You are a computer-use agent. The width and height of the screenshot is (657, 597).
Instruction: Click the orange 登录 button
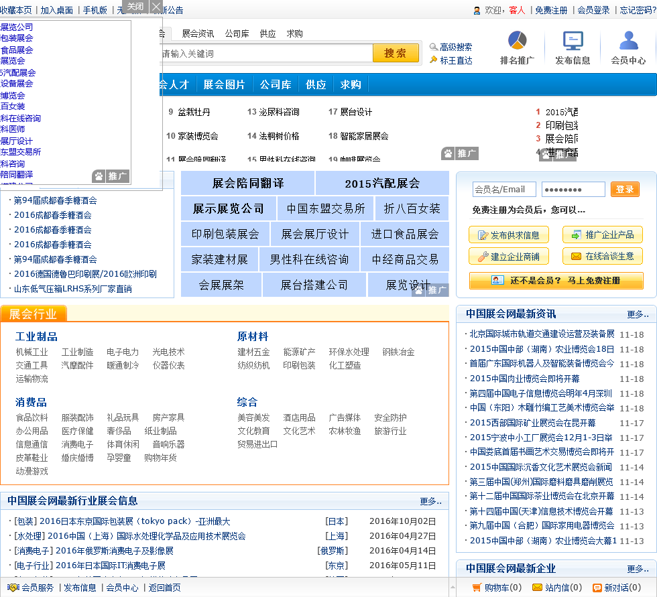[x=625, y=189]
